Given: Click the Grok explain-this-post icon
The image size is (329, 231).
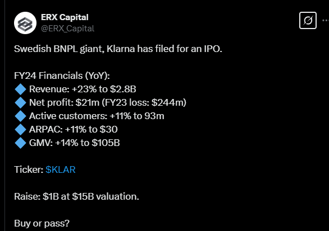Looking at the screenshot, I should (x=308, y=21).
